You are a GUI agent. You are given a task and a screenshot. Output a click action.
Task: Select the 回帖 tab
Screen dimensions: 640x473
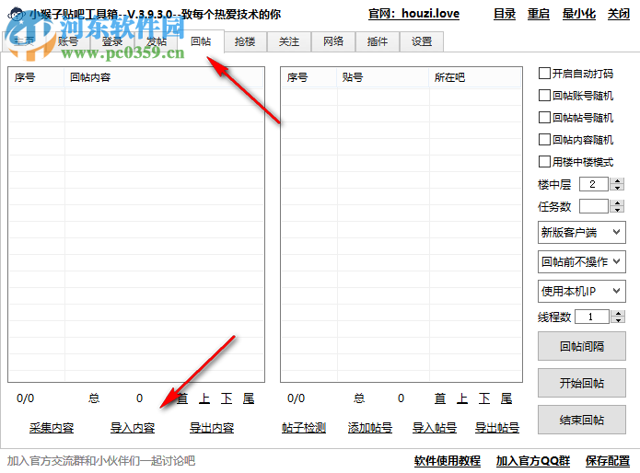(201, 40)
